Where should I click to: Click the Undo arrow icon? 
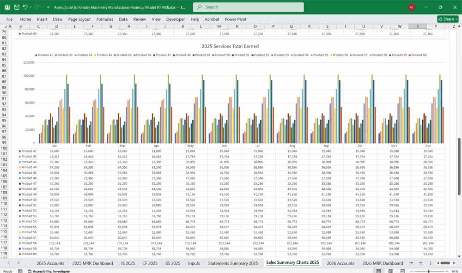click(x=25, y=7)
